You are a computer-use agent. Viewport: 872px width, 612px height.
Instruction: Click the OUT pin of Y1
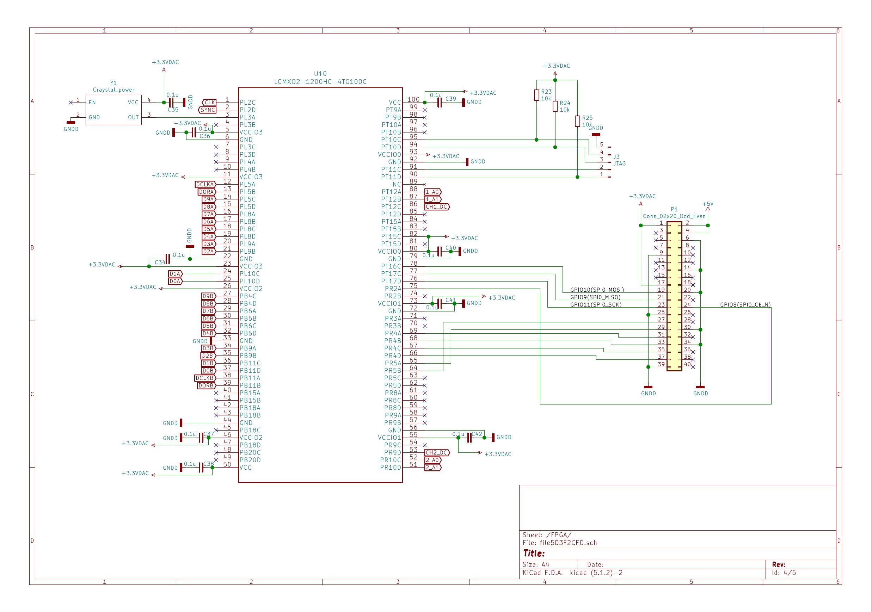point(133,117)
